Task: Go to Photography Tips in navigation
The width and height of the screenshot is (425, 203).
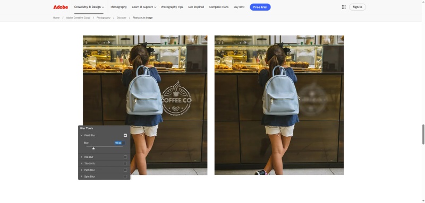Action: click(x=172, y=7)
